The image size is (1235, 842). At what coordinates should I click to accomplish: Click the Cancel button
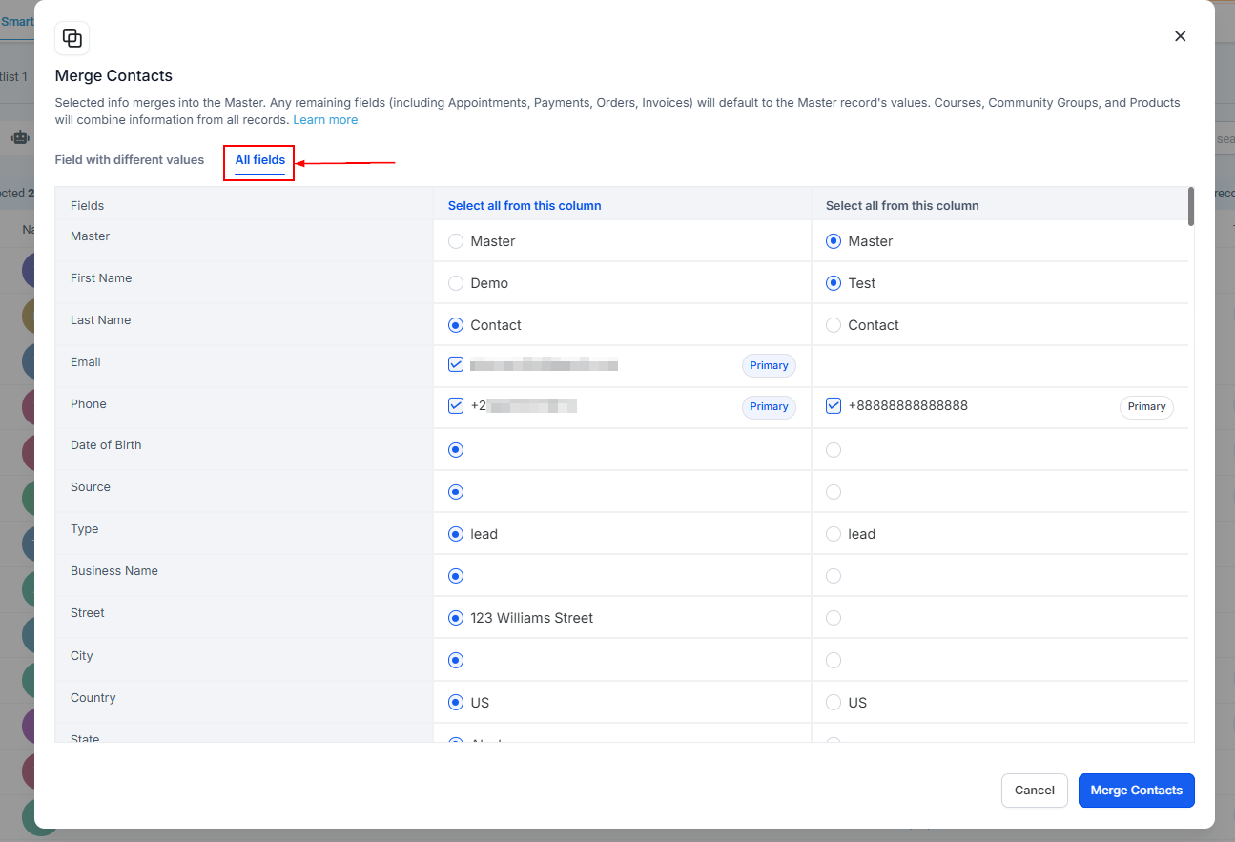point(1035,791)
